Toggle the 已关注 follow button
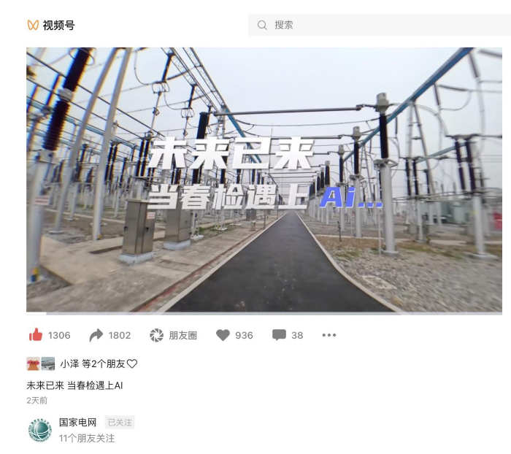The height and width of the screenshot is (454, 511). [x=120, y=423]
